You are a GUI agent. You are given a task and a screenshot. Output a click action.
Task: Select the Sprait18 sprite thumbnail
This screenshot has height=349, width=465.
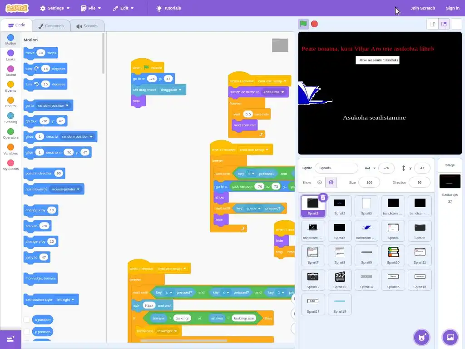point(340,304)
